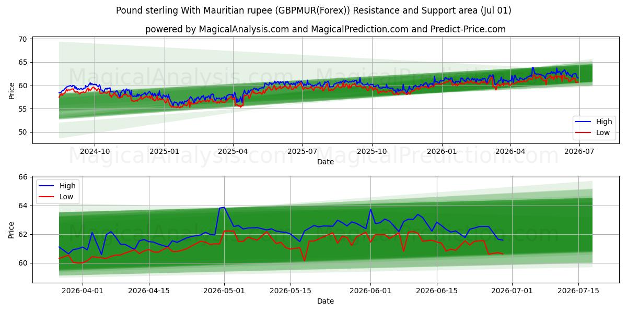Click the '2026-05-15' tick label
This screenshot has width=627, height=313.
tap(291, 291)
